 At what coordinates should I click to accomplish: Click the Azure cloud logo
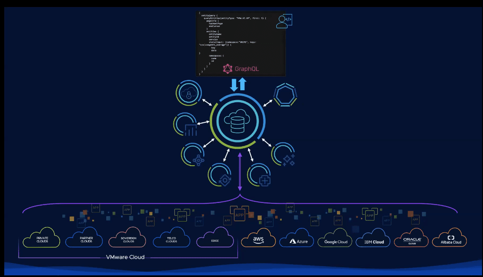[297, 238]
